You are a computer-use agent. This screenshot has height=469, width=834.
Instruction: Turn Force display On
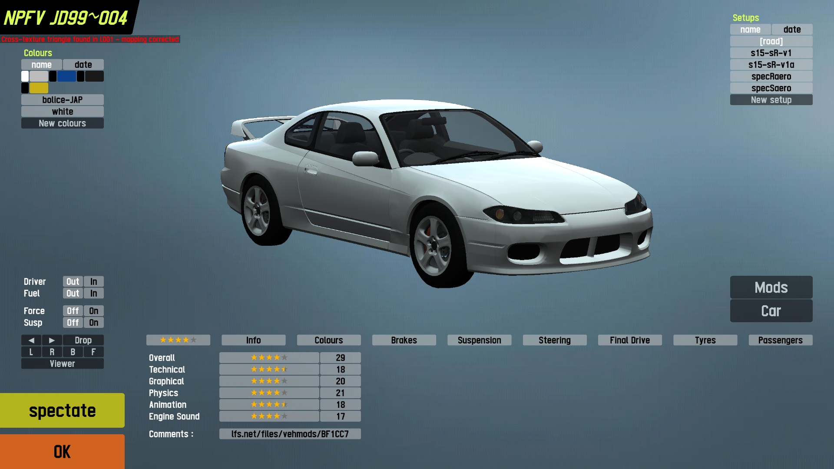click(93, 311)
